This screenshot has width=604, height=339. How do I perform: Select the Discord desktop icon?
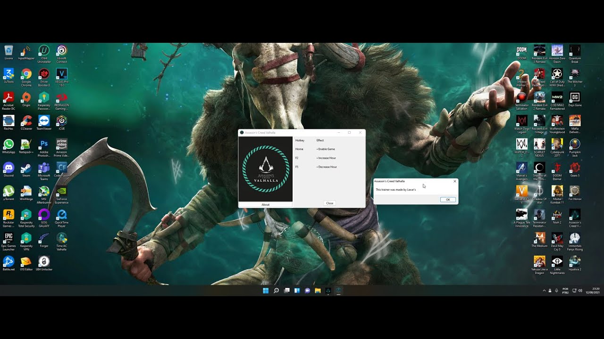[x=8, y=171]
